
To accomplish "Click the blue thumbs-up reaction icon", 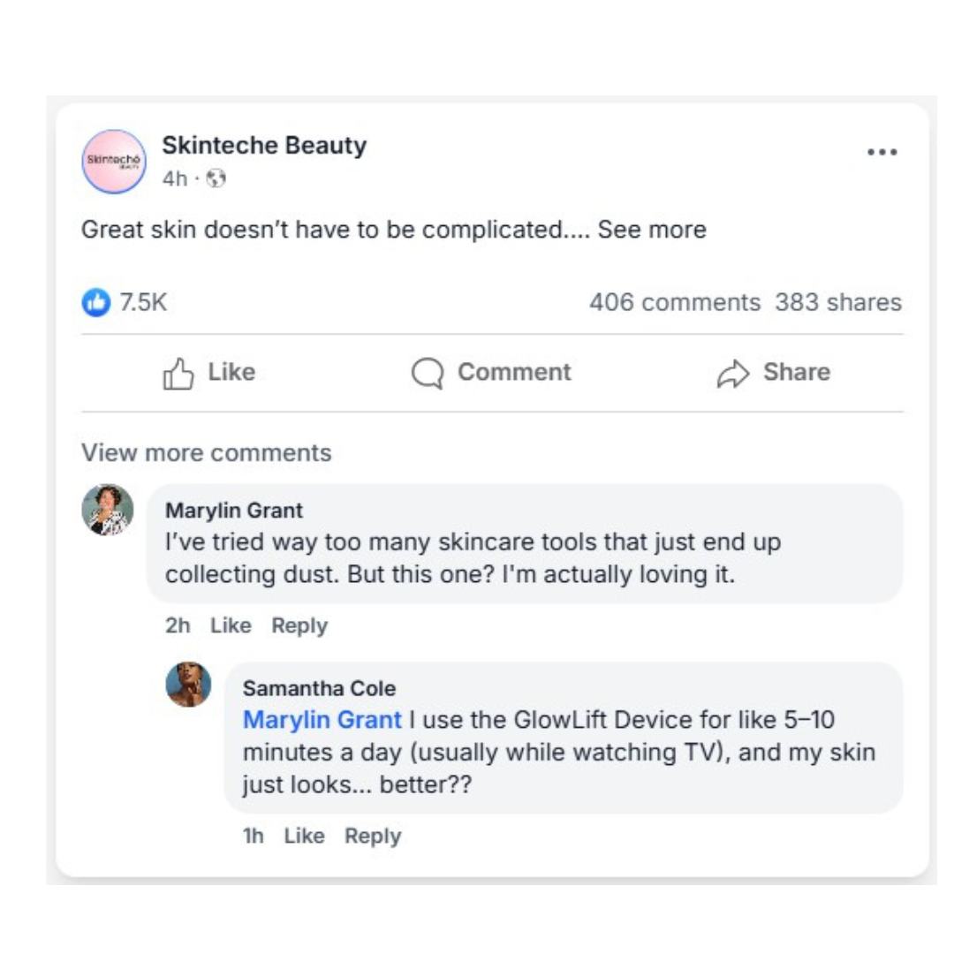I will (96, 302).
